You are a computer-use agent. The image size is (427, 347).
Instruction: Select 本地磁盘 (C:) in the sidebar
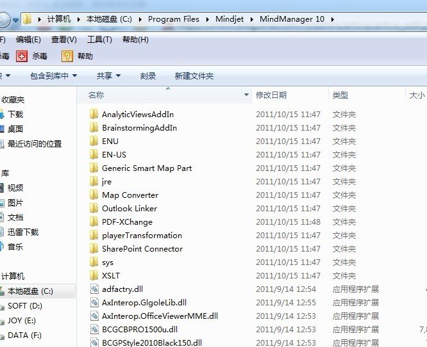click(x=30, y=291)
